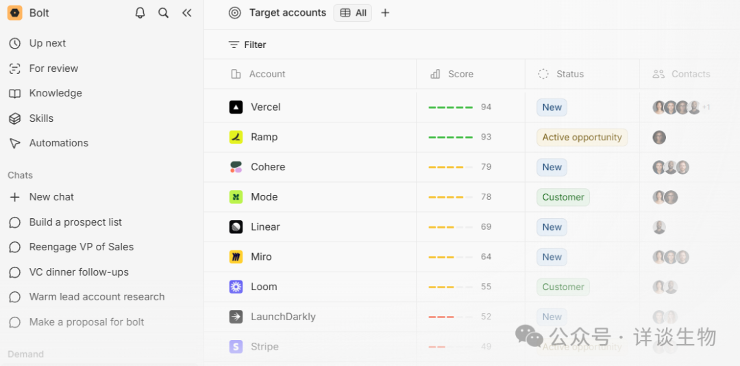Open notifications bell icon

(x=140, y=13)
